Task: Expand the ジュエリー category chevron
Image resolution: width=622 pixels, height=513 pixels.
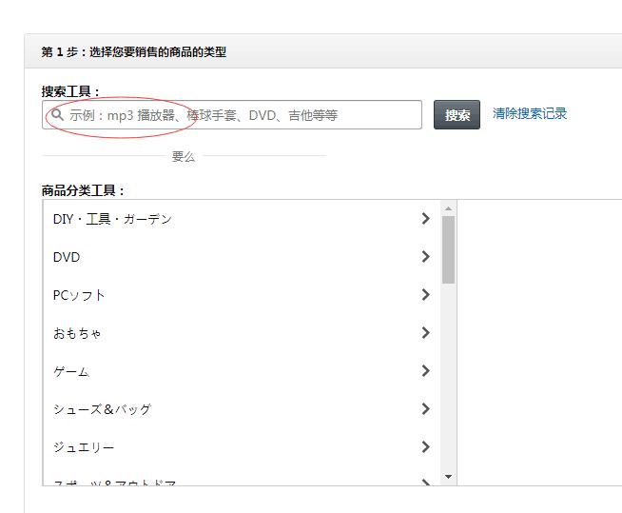Action: 425,447
